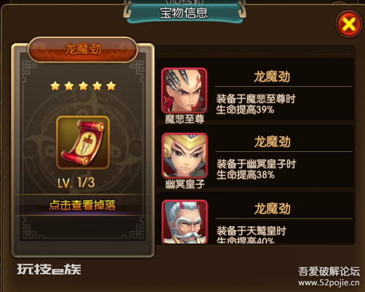The height and width of the screenshot is (292, 365).
Task: Select 龙魔劲 title in 幽冥皇子 row
Action: point(272,142)
